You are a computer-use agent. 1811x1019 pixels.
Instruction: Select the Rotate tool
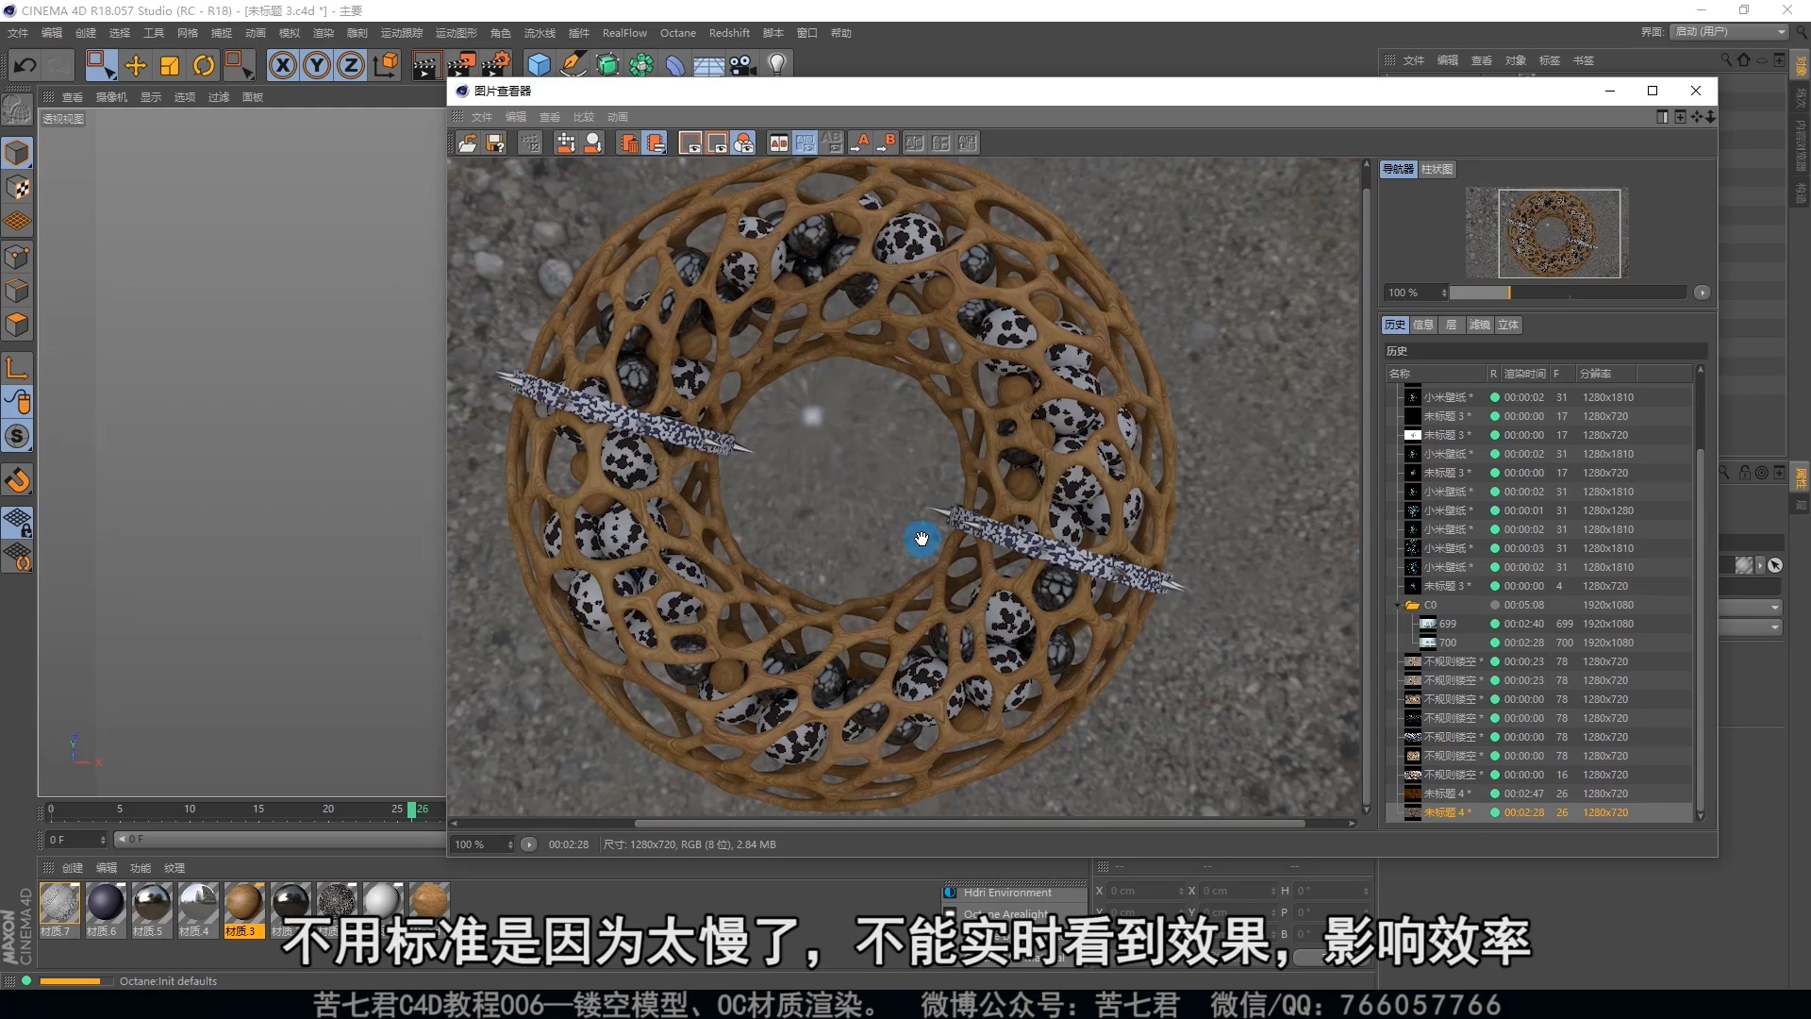click(x=204, y=65)
